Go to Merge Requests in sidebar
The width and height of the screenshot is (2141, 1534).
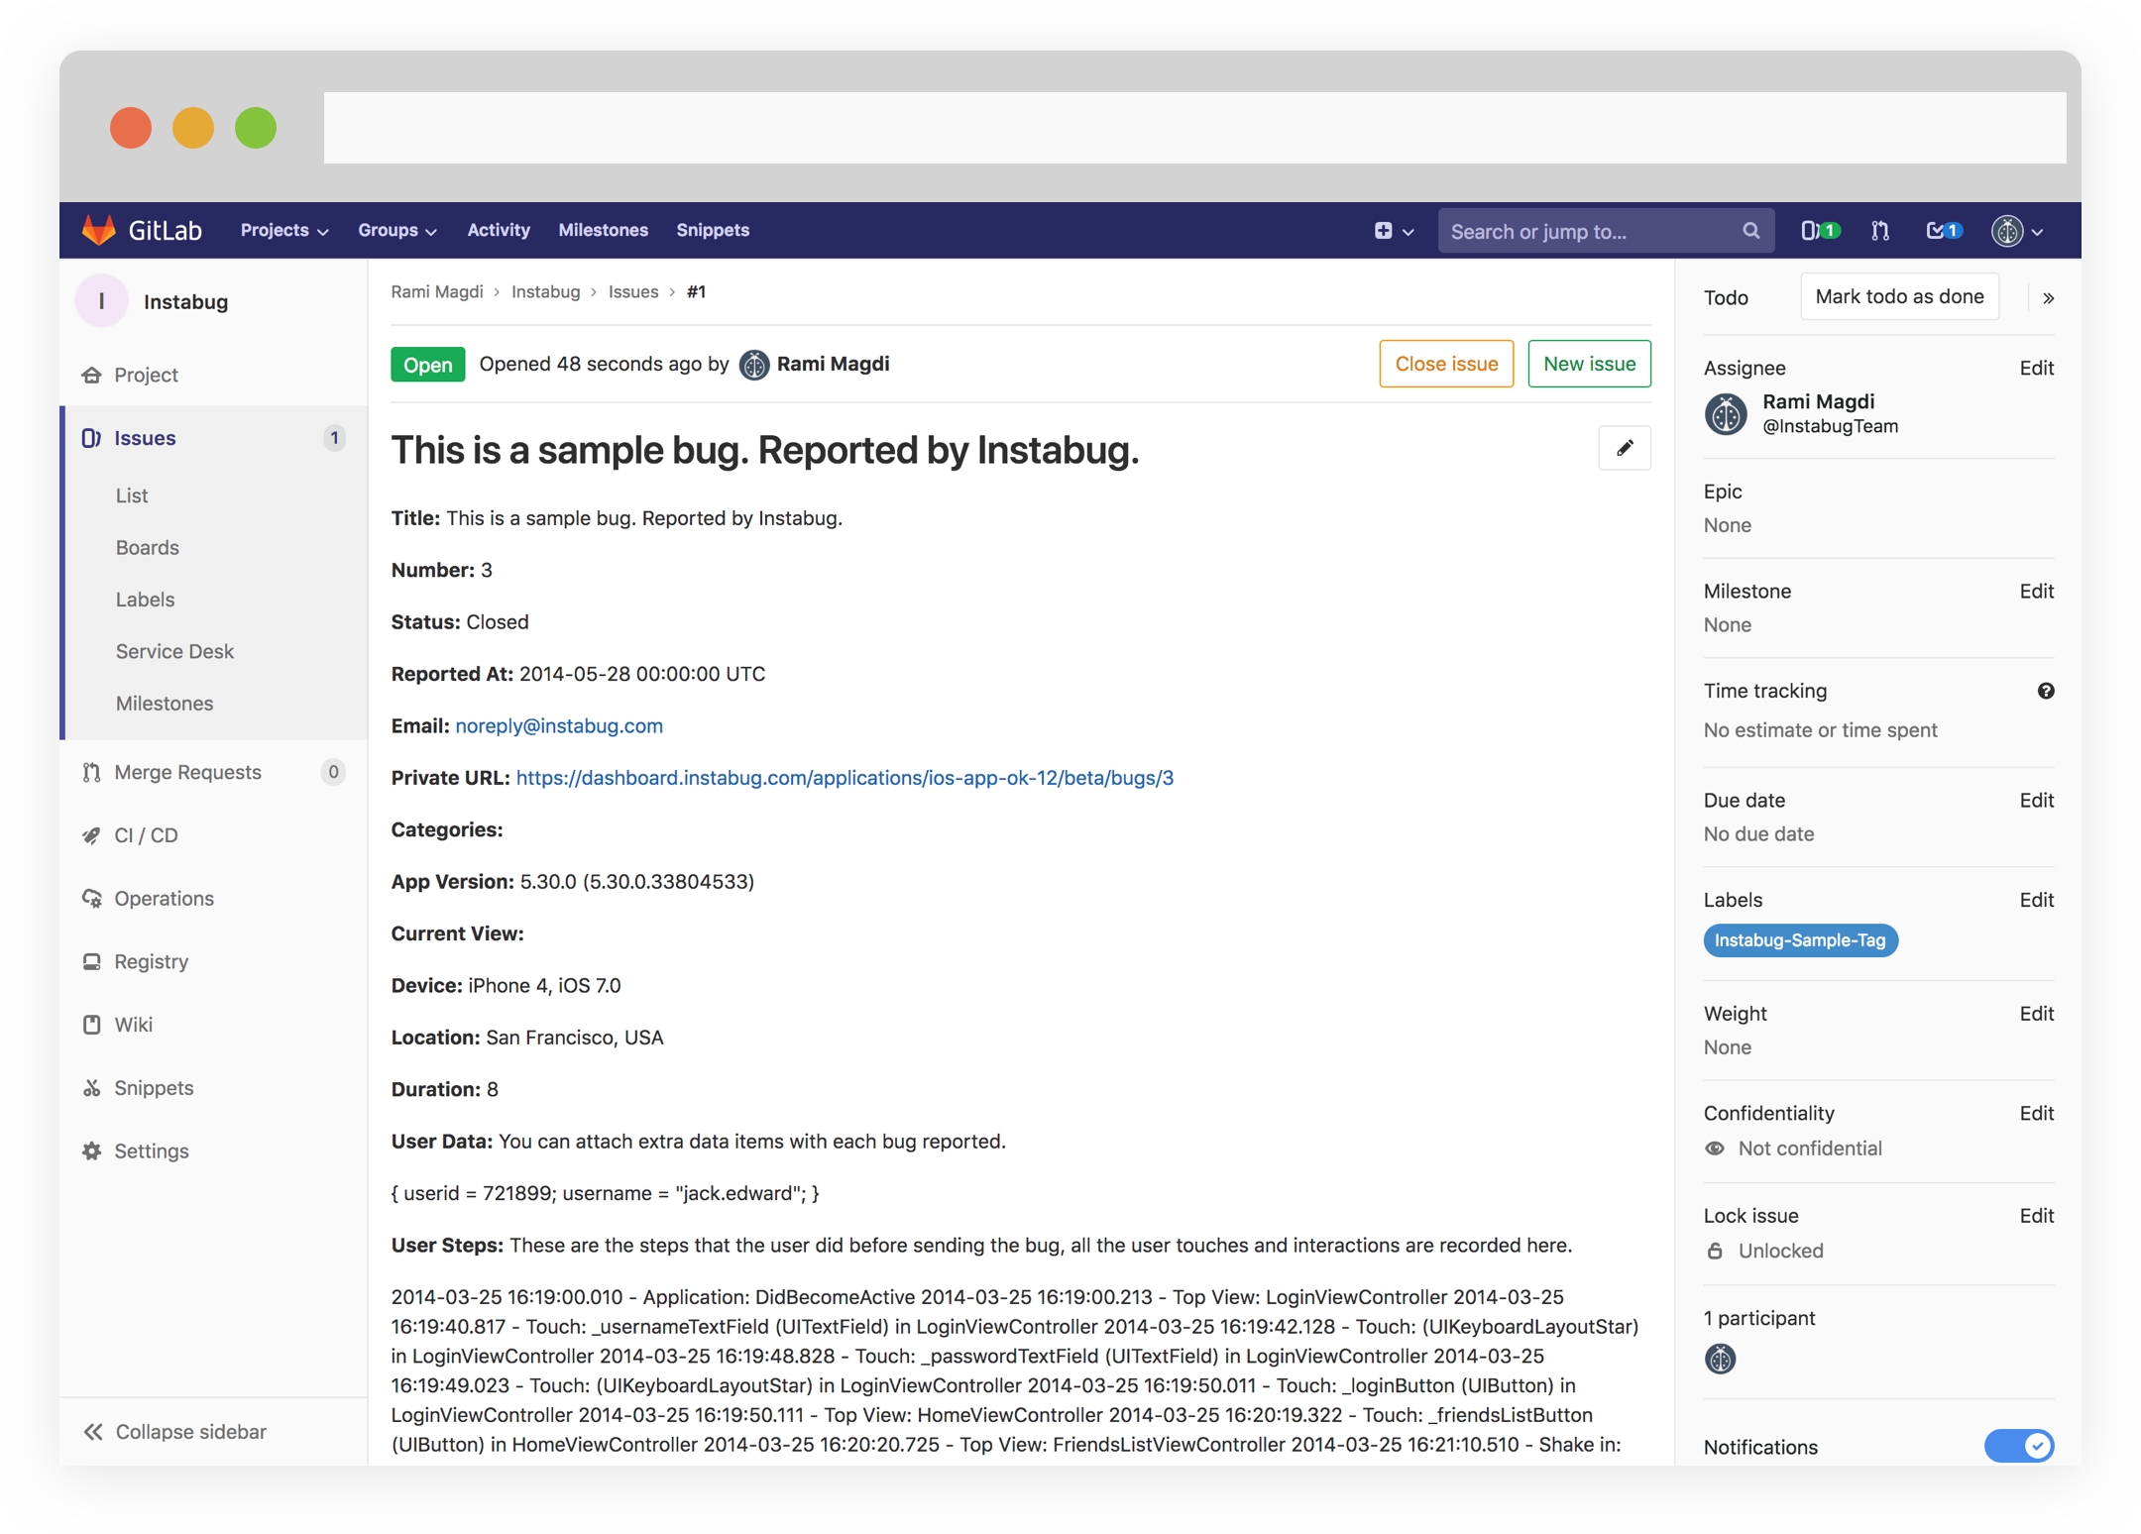(x=187, y=772)
